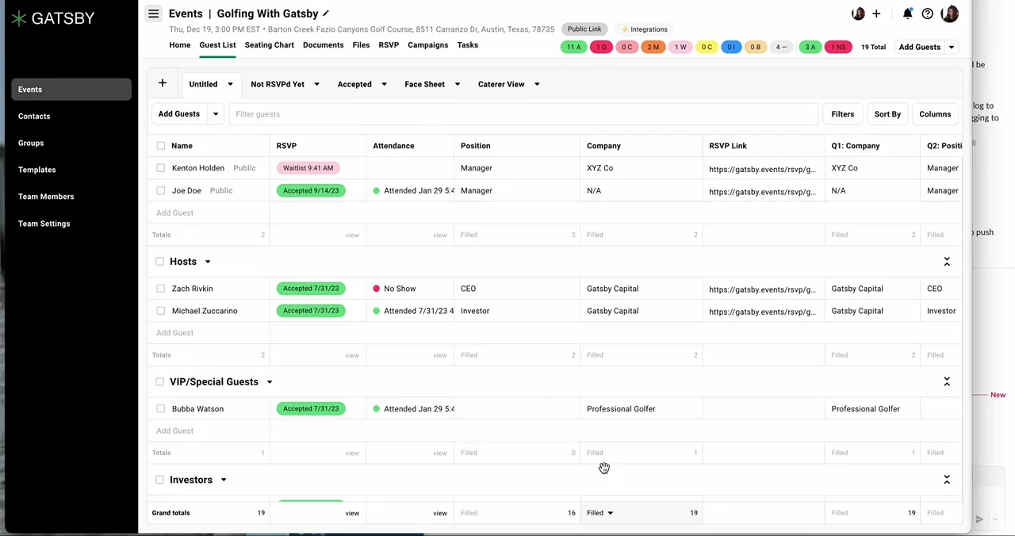Switch to the Home tab
Screen dimensions: 1015x536
(180, 45)
